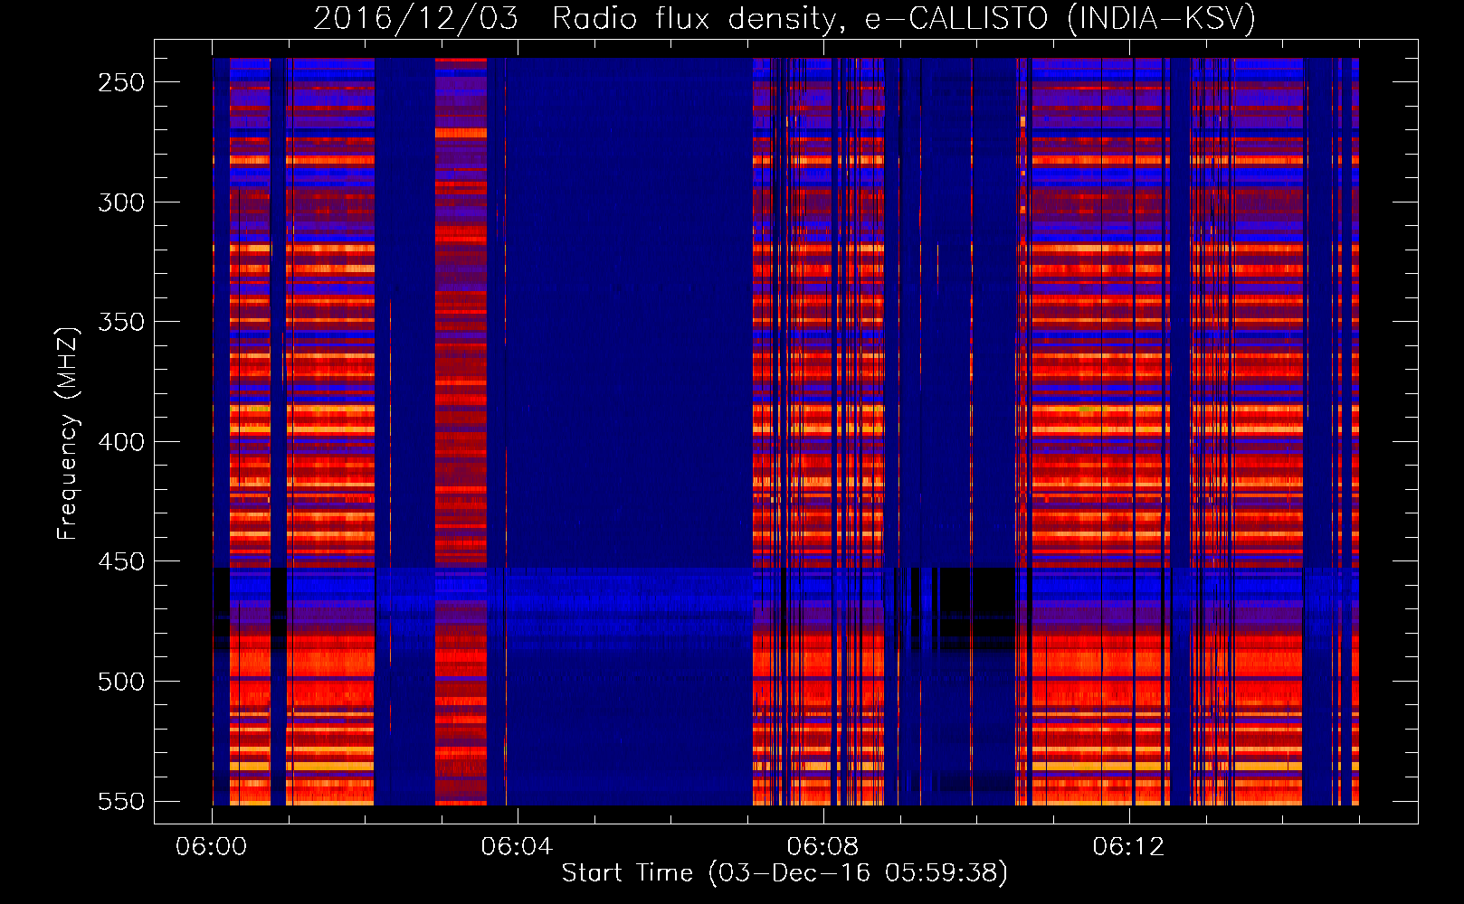Click the 'Start Time (03-Dec-16 05:59:38)' axis label
The width and height of the screenshot is (1464, 904).
(x=784, y=873)
